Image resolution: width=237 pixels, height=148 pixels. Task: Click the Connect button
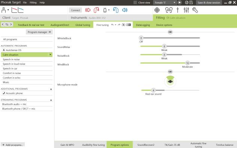click(75, 10)
